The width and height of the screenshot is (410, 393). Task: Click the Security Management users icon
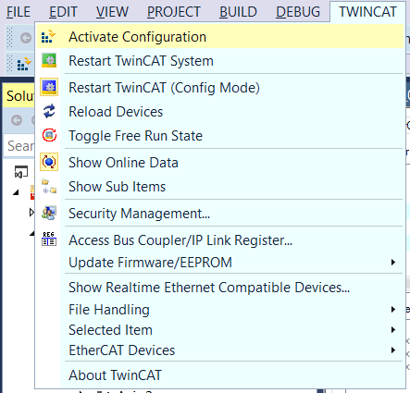pos(49,213)
